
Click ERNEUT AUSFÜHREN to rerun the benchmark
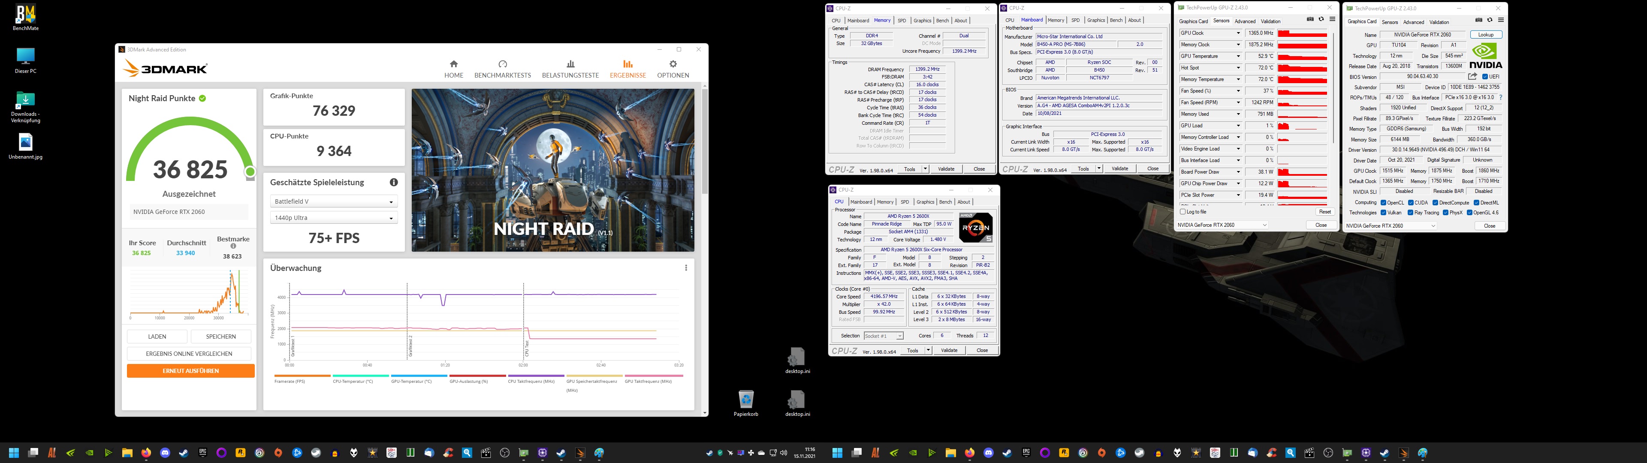(190, 371)
